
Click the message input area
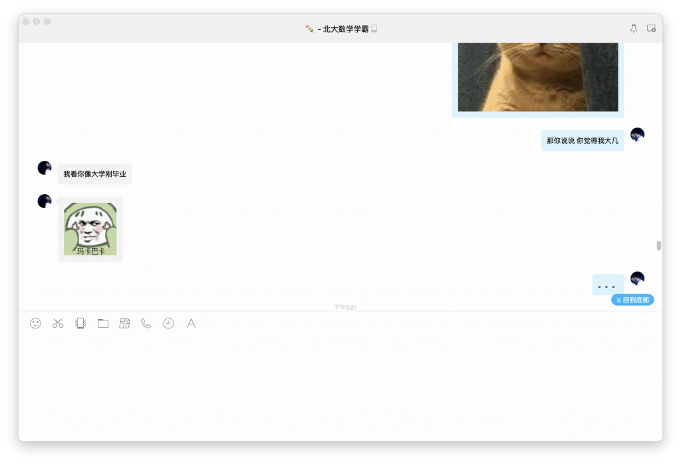click(x=340, y=386)
